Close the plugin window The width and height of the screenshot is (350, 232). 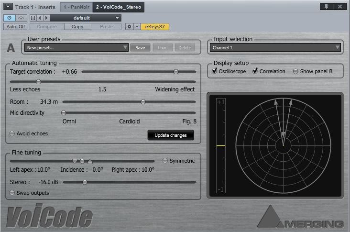[x=340, y=7]
